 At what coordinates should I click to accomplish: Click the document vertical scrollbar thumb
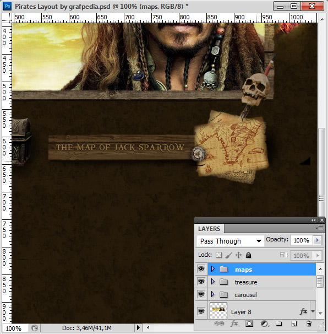pos(321,173)
